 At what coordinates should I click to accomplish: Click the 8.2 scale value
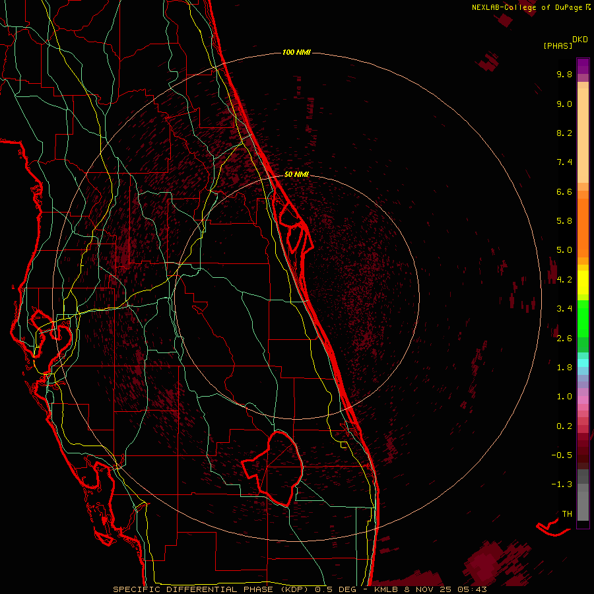[x=564, y=133]
